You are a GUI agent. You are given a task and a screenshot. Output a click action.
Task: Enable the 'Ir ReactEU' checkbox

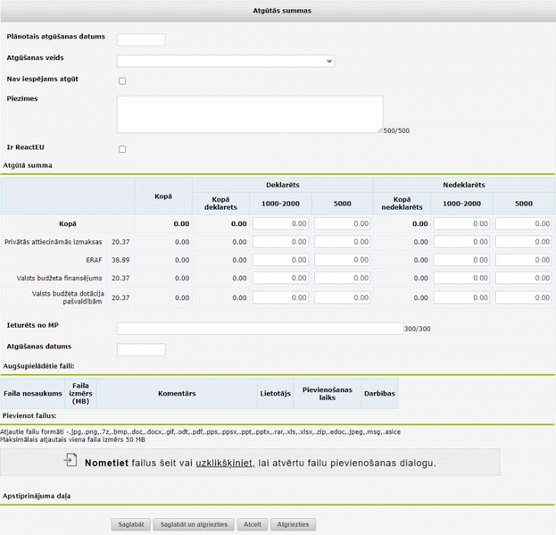pos(122,149)
